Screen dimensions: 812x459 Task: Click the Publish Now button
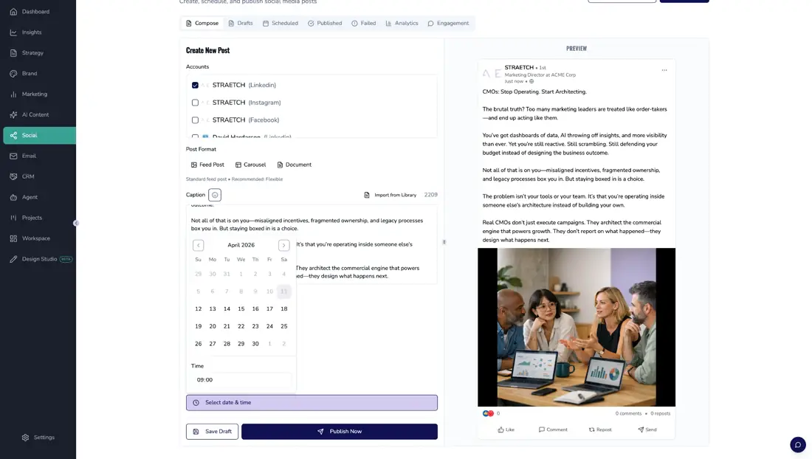[340, 432]
